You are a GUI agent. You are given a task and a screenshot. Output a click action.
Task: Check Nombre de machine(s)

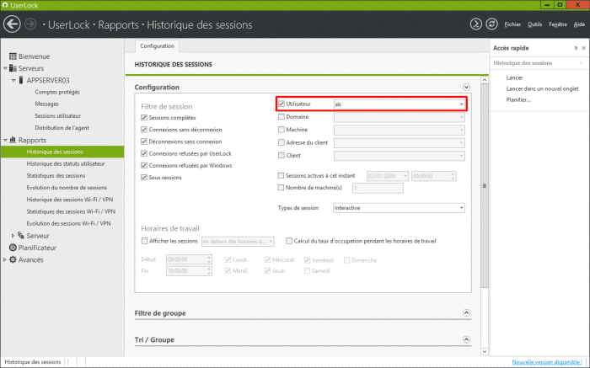281,188
